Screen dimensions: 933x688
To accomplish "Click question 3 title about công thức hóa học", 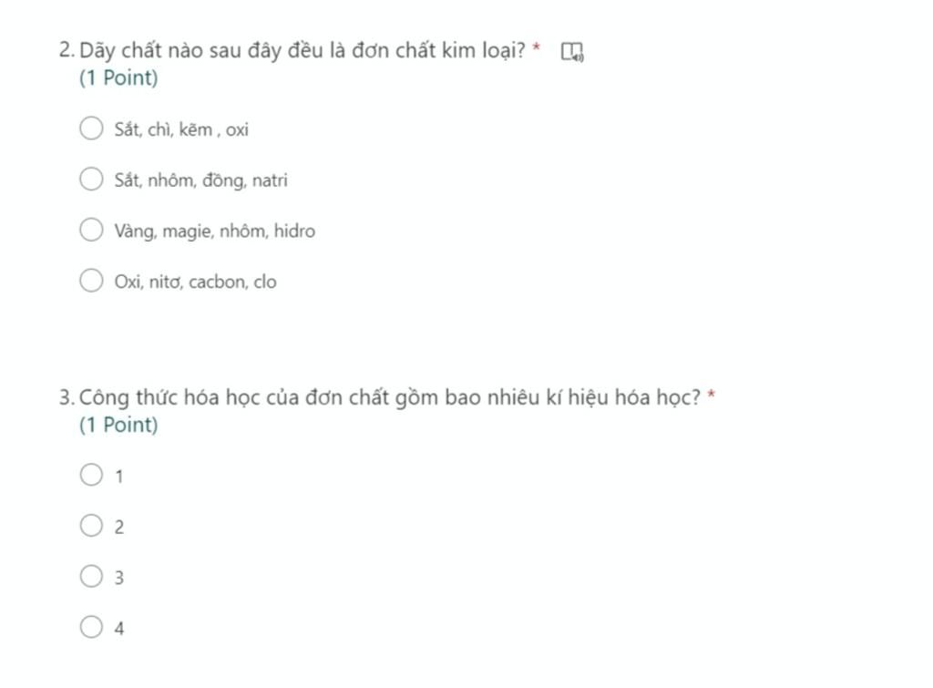I will 390,398.
